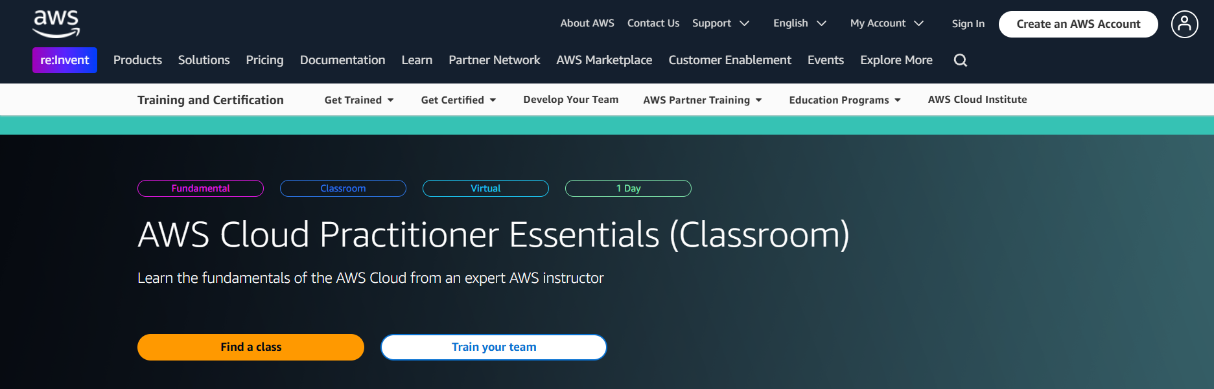
Task: Open the Contact Us link
Action: [653, 23]
